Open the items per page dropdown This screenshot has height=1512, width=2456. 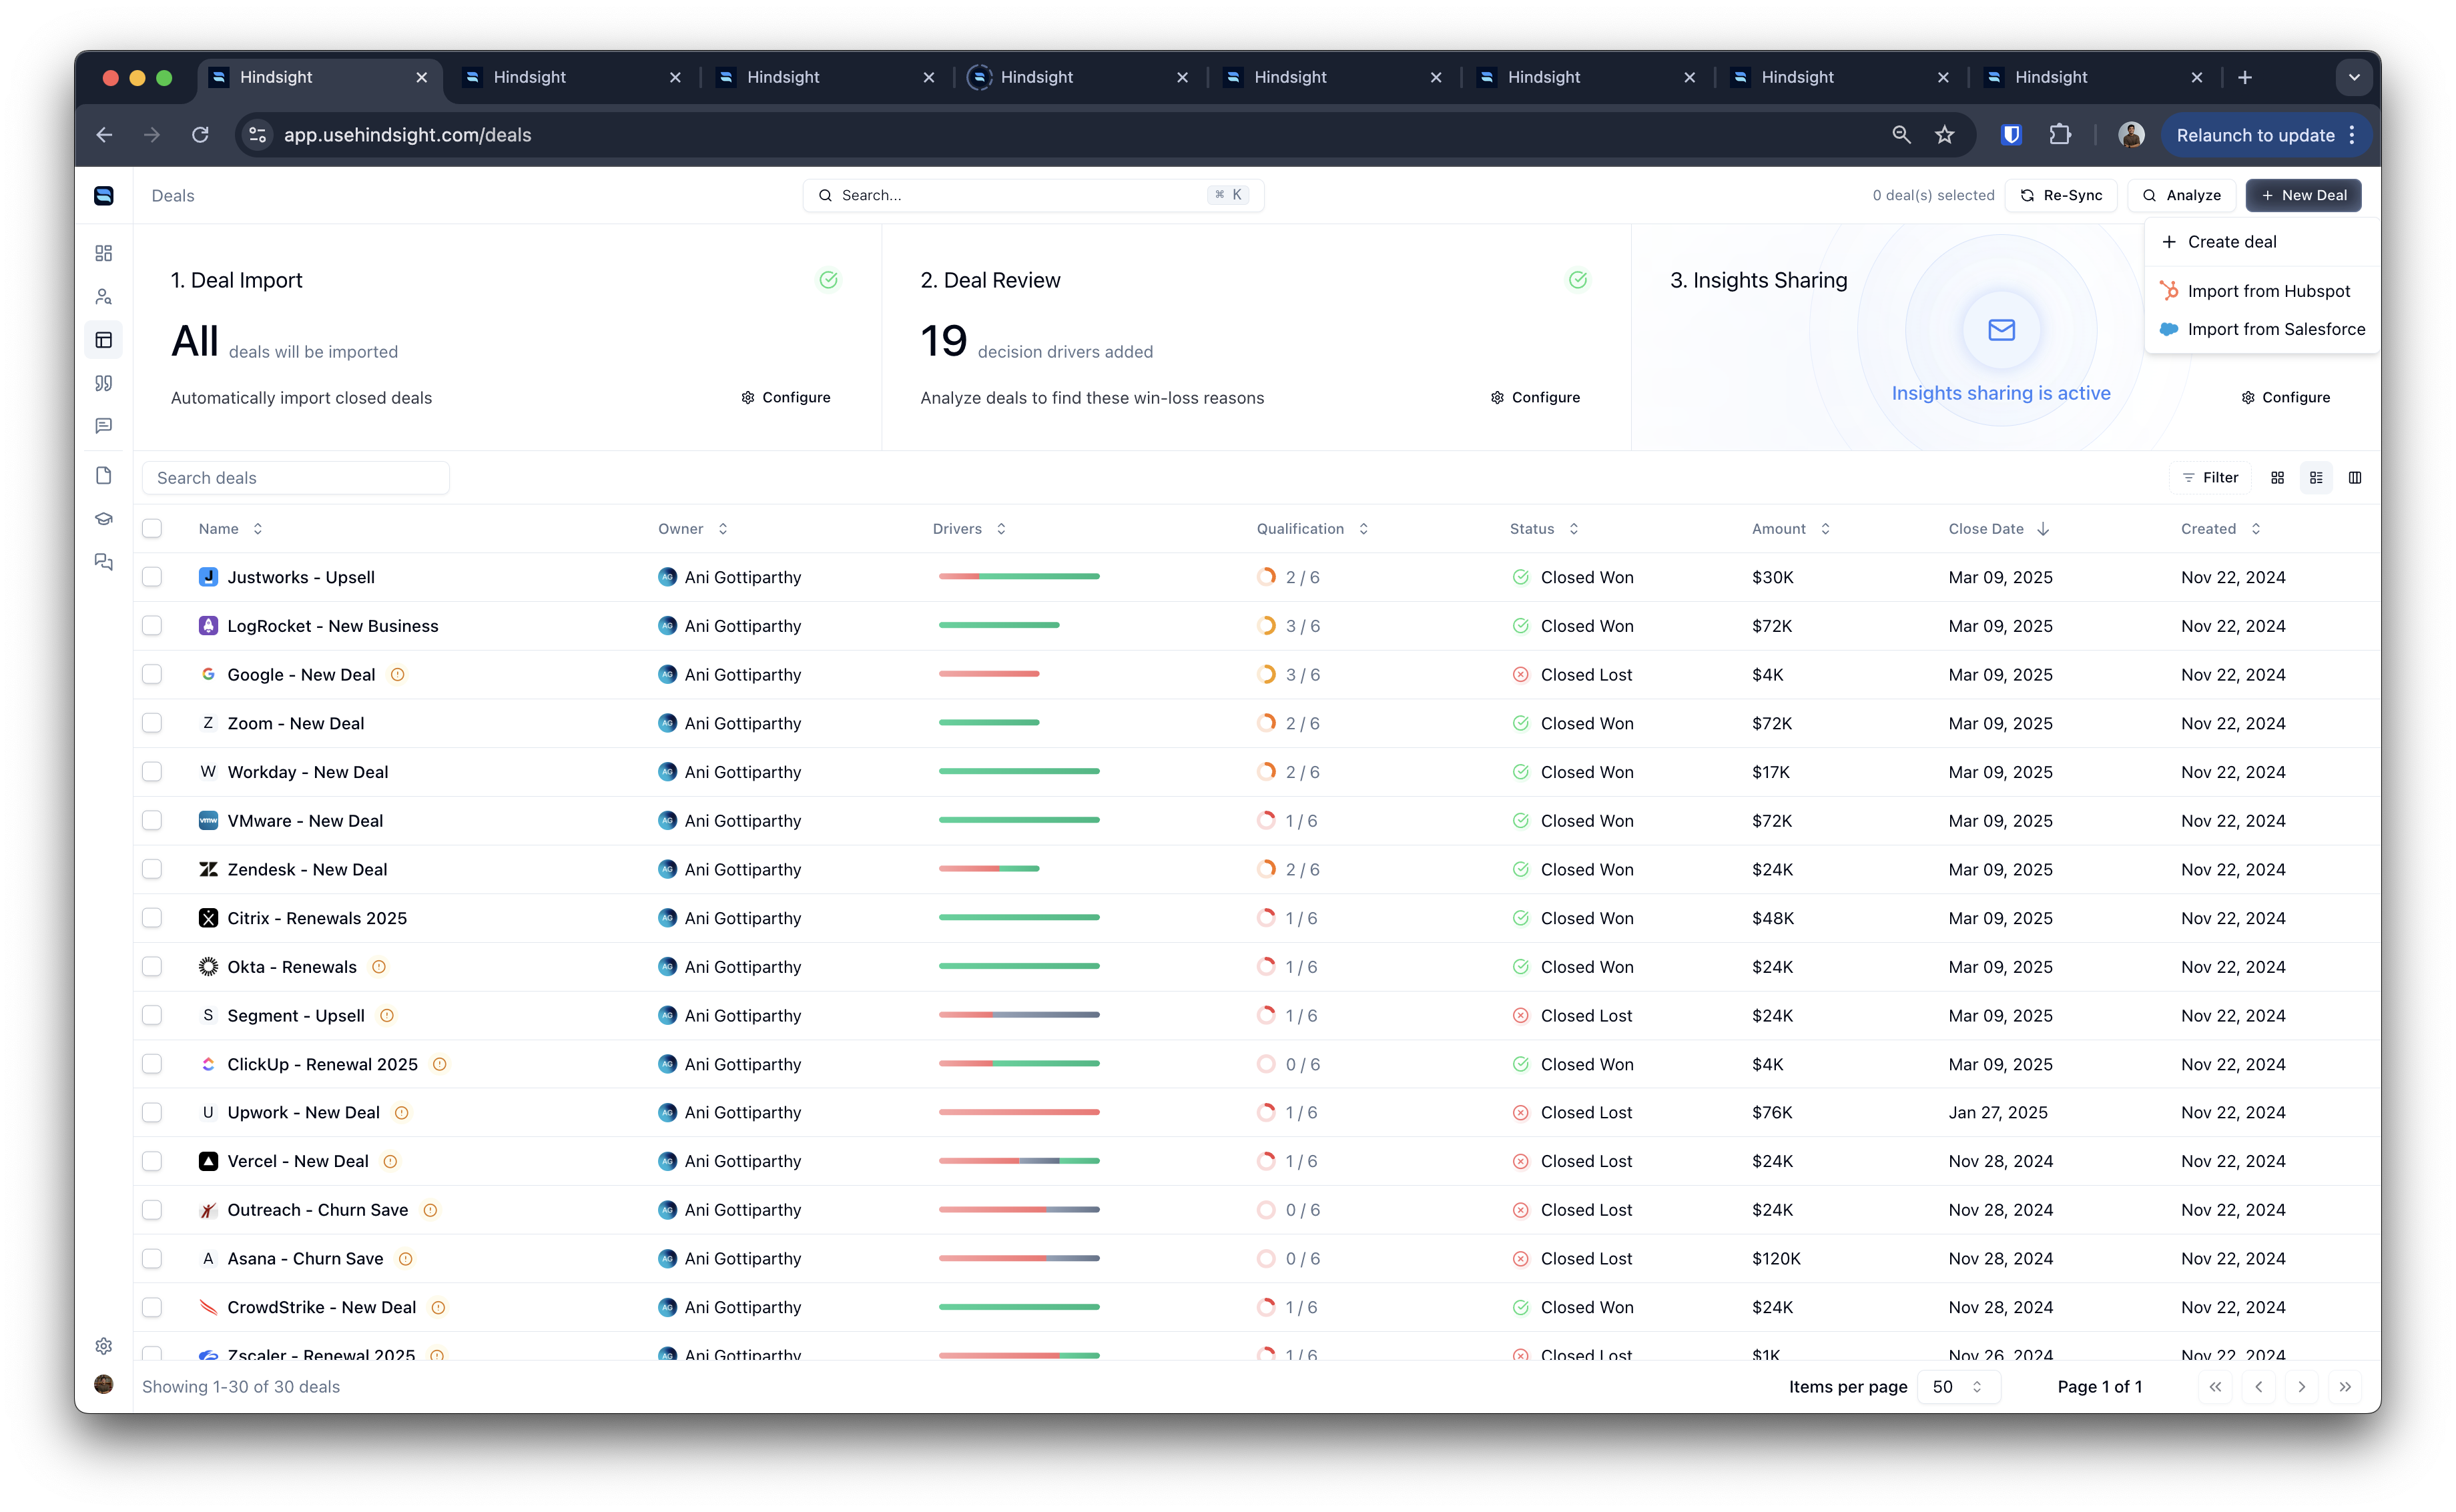pos(1958,1387)
